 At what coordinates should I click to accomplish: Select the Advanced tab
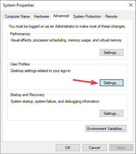(x=61, y=16)
